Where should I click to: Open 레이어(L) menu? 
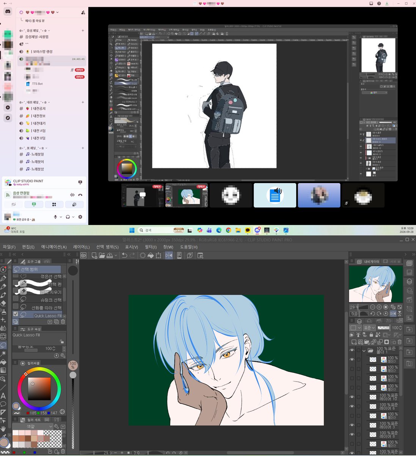point(82,247)
